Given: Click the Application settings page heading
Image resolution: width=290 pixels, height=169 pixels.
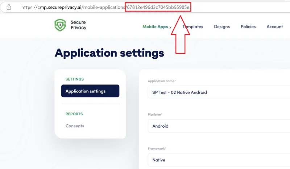Looking at the screenshot, I should pos(109,53).
